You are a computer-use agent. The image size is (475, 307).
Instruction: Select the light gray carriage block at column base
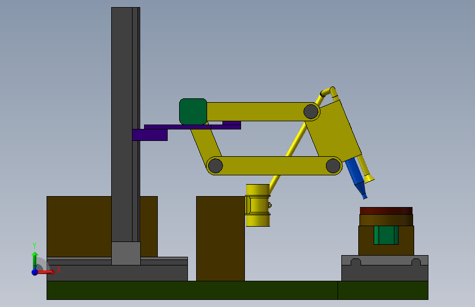pyautogui.click(x=126, y=253)
